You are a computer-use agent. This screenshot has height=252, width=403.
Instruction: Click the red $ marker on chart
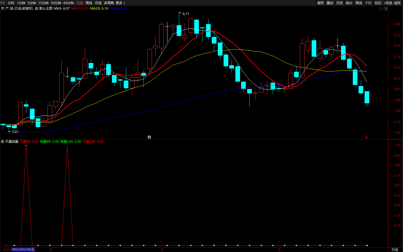(x=366, y=138)
